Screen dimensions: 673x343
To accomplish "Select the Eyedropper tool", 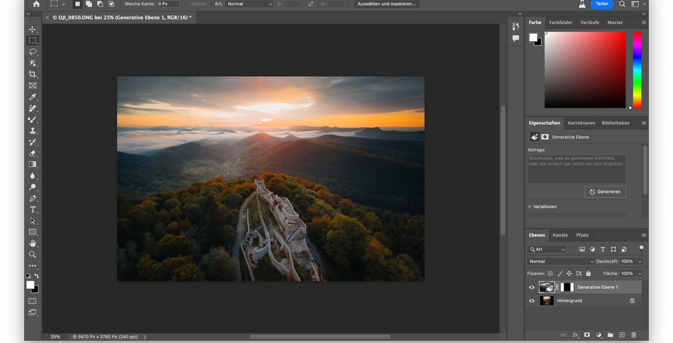I will pos(32,97).
